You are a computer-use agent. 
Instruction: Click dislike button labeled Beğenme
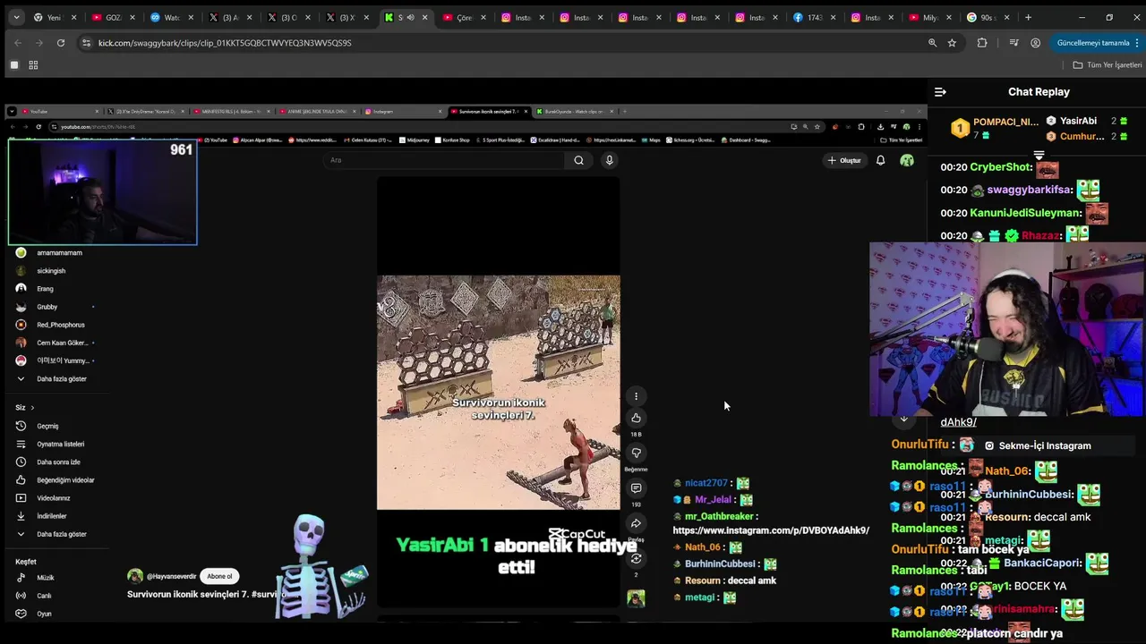[x=636, y=453]
